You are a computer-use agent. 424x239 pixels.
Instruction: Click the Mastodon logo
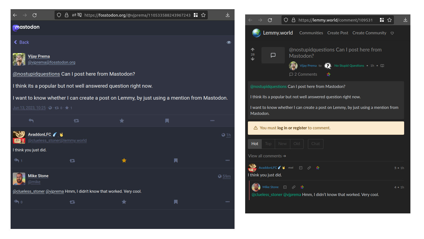pyautogui.click(x=26, y=27)
